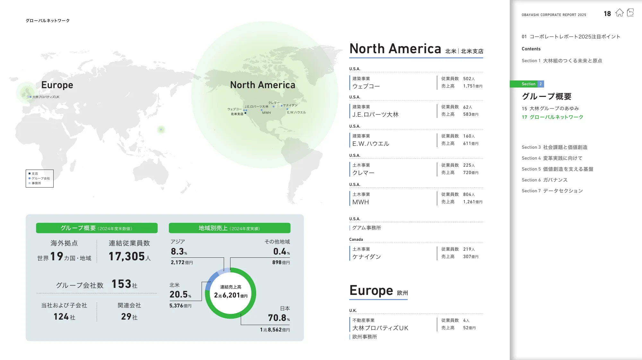The image size is (642, 360).
Task: Click the 地域別売上 green header button
Action: point(230,228)
